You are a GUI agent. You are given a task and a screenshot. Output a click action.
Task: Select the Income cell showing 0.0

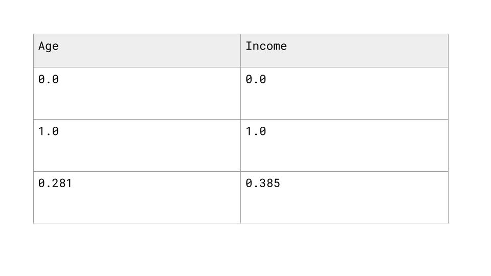[x=344, y=93]
